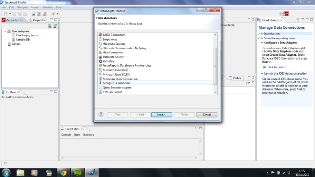315x177 pixels.
Task: Open the File menu
Action: (3, 7)
